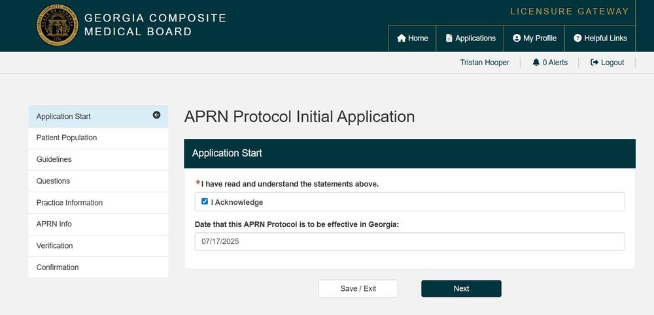Click the question mark icon beside Helpful Links
The height and width of the screenshot is (315, 654).
(577, 38)
